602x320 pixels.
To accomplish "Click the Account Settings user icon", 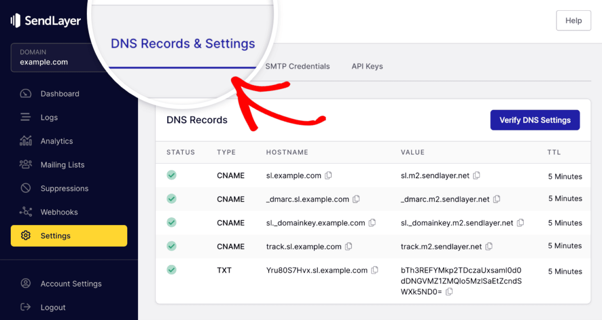I will tap(26, 283).
